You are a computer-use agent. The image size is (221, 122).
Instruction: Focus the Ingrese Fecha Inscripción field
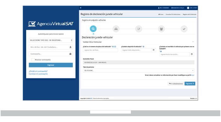(x=174, y=54)
